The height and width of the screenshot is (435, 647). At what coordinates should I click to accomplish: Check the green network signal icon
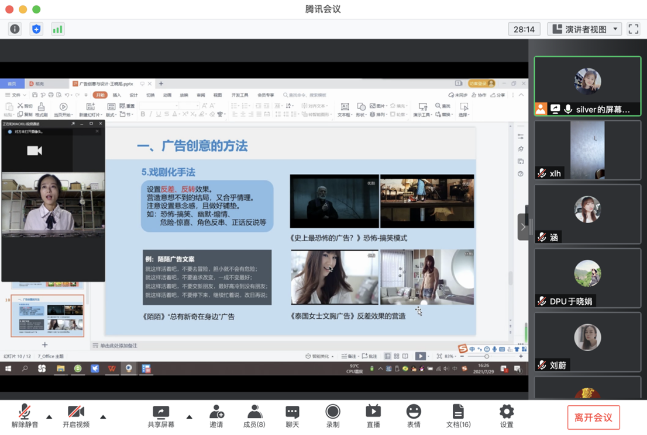pos(57,29)
